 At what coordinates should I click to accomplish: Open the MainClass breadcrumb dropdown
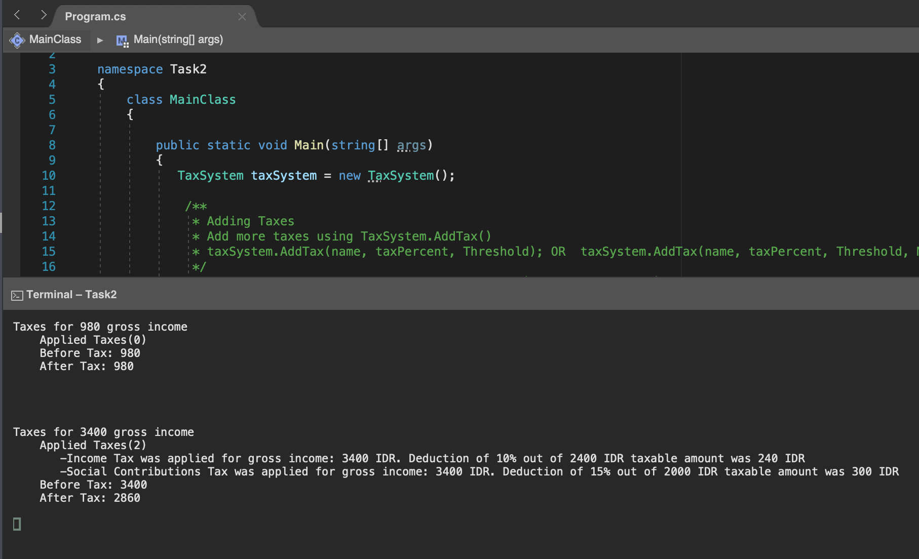pyautogui.click(x=54, y=39)
